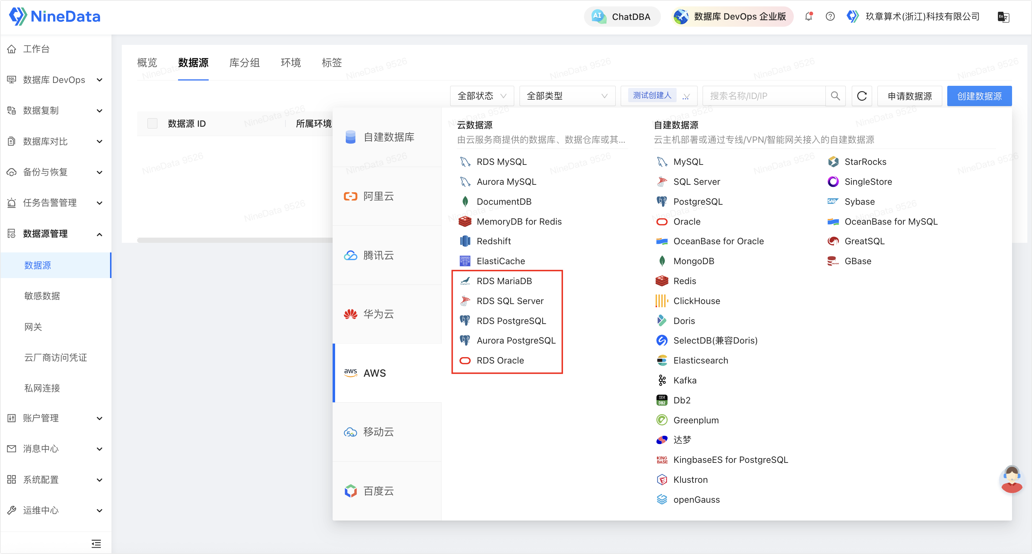The width and height of the screenshot is (1032, 554).
Task: Open the help question mark icon
Action: pos(830,16)
